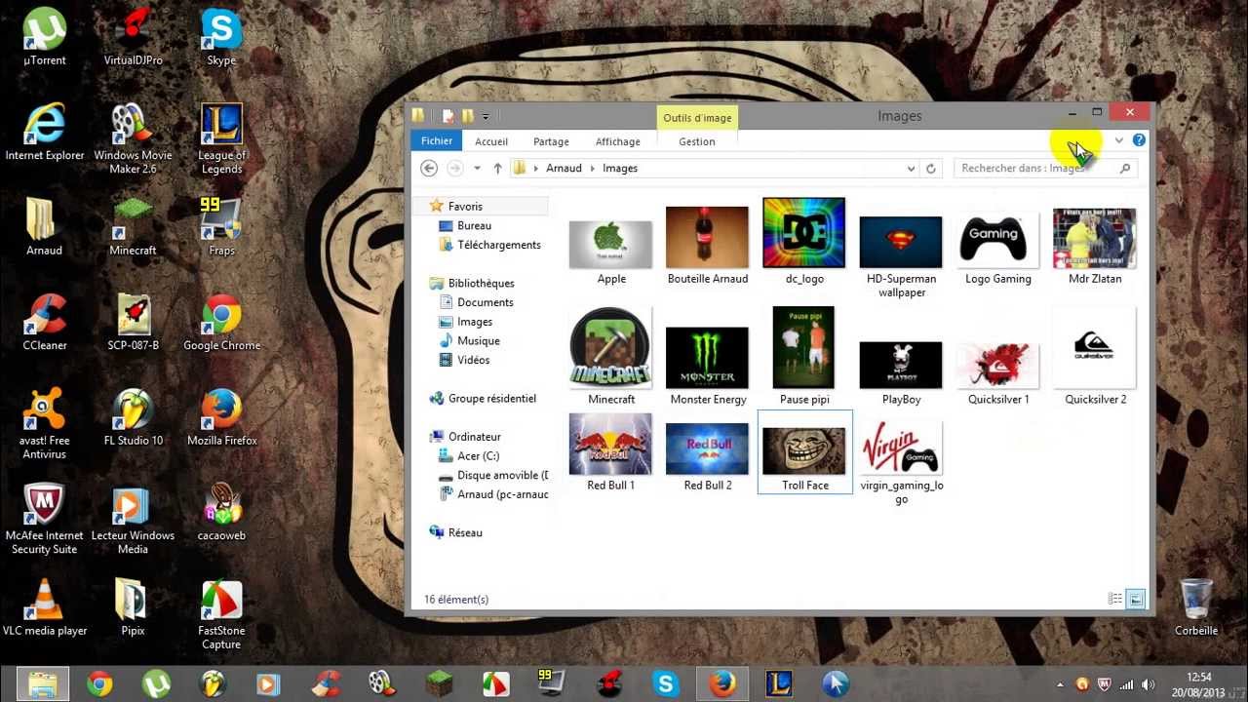
Task: Open the µTorrent desktop shortcut
Action: pyautogui.click(x=45, y=37)
